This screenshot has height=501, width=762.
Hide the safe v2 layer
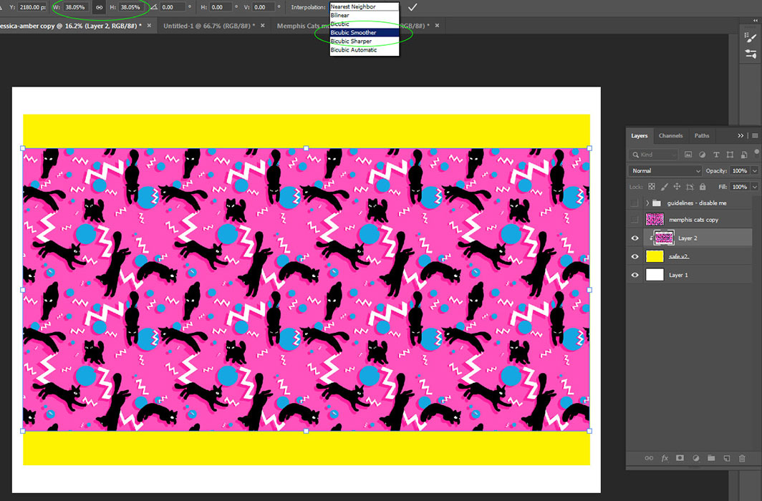pos(635,256)
